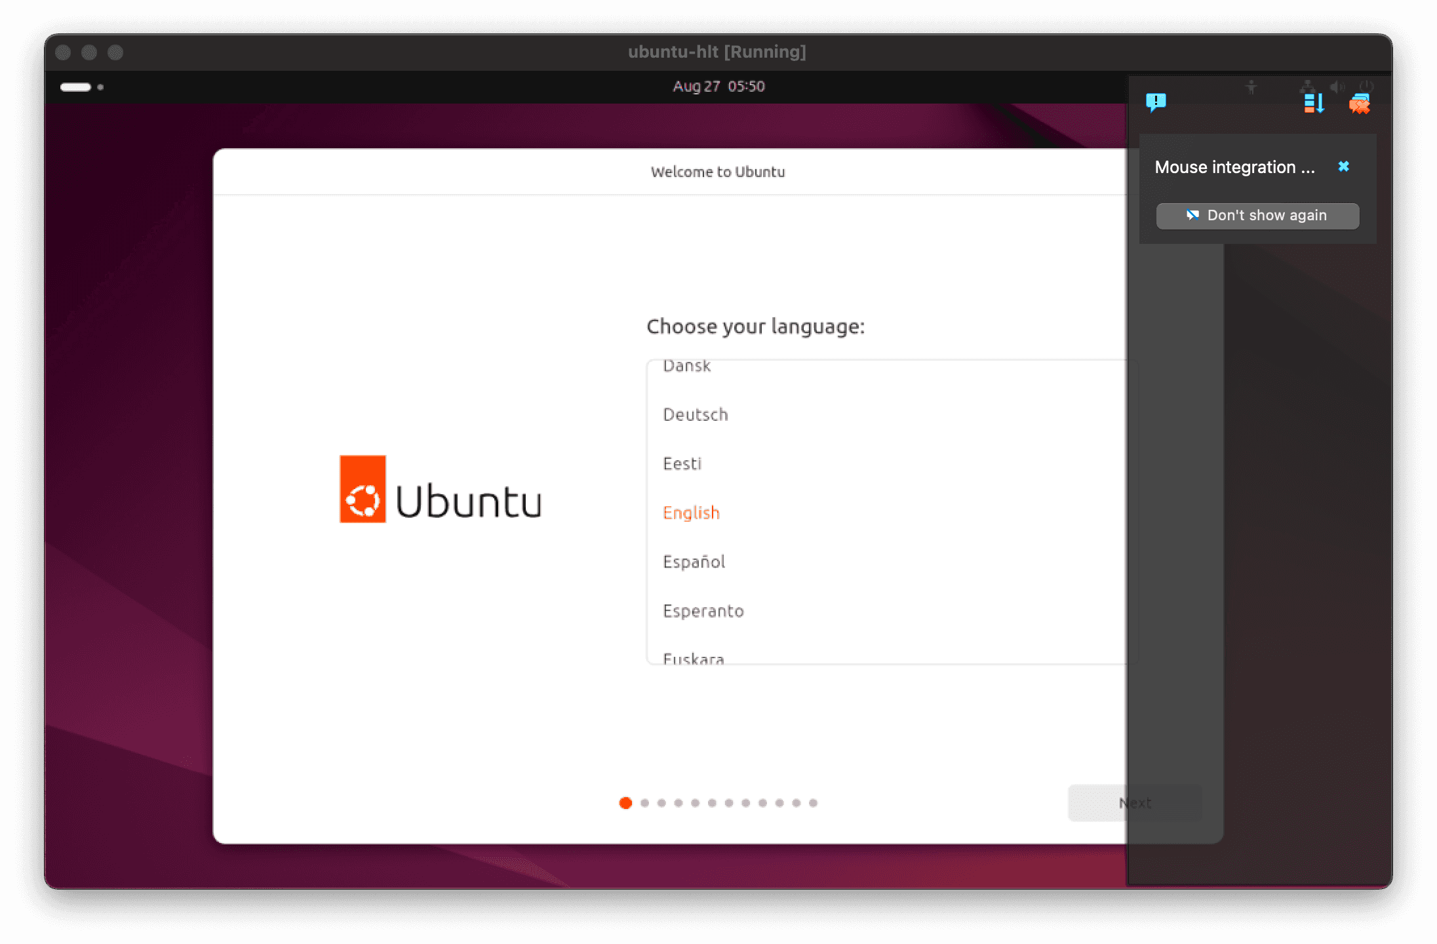
Task: Open the VirtualBox notification center speech-bubble icon
Action: pyautogui.click(x=1156, y=102)
